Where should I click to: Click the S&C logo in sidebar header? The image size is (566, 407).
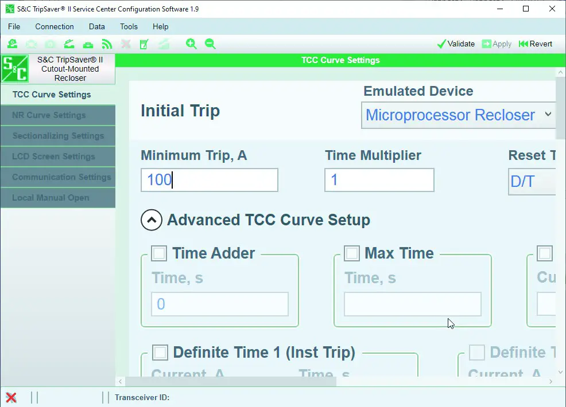15,68
